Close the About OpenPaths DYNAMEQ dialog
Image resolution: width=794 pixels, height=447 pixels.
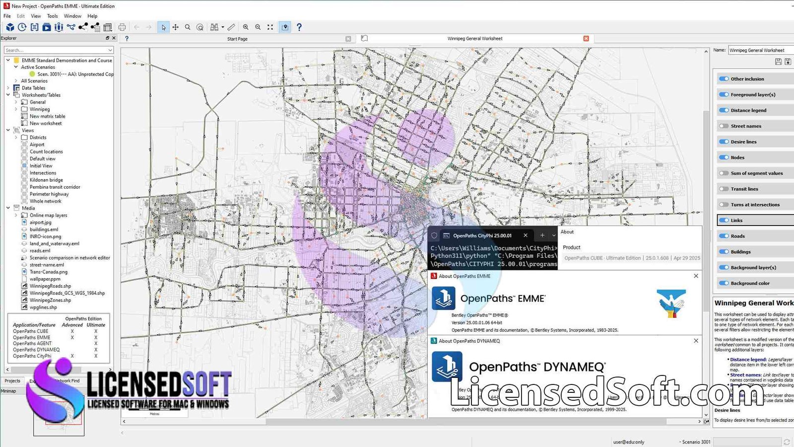click(x=696, y=341)
